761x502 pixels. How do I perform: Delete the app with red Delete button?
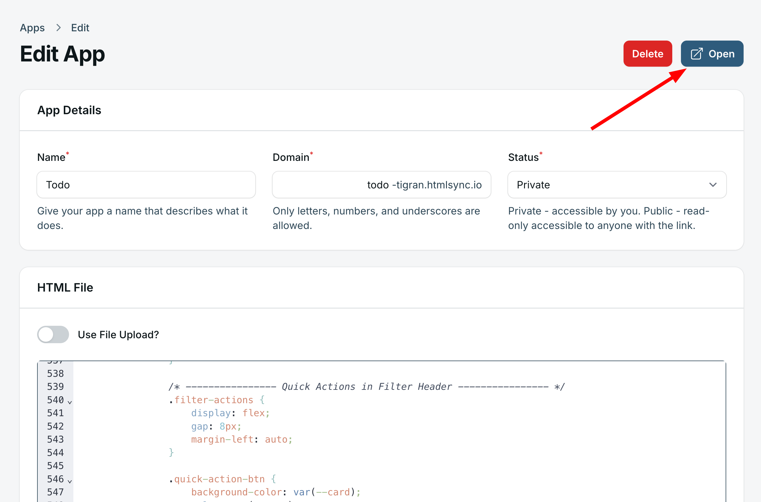click(648, 53)
